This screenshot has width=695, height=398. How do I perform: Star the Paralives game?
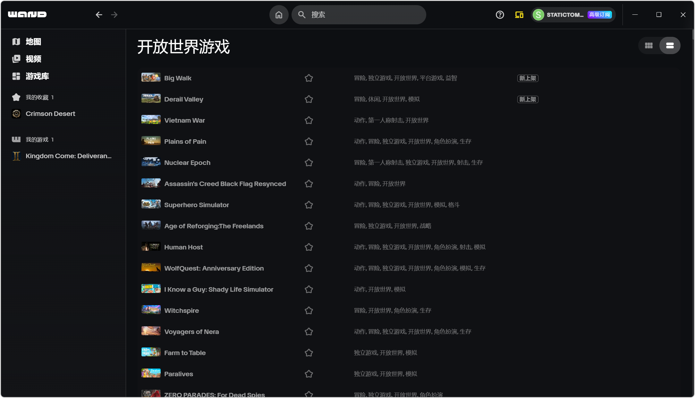pyautogui.click(x=309, y=374)
